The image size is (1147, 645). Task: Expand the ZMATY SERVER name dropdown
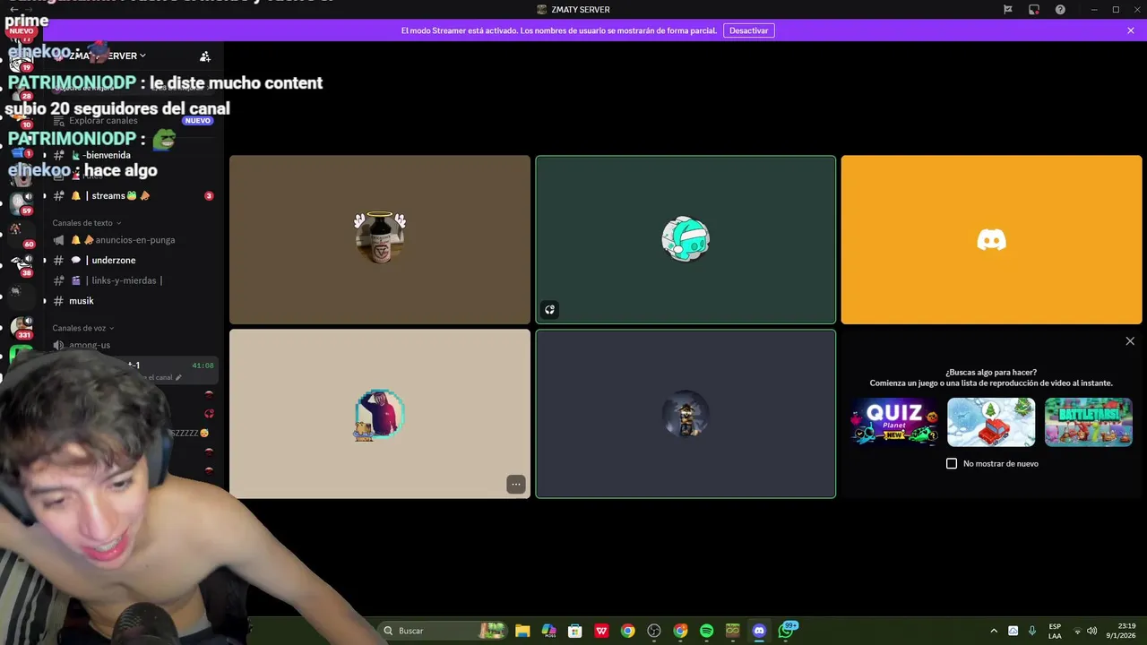click(x=108, y=56)
